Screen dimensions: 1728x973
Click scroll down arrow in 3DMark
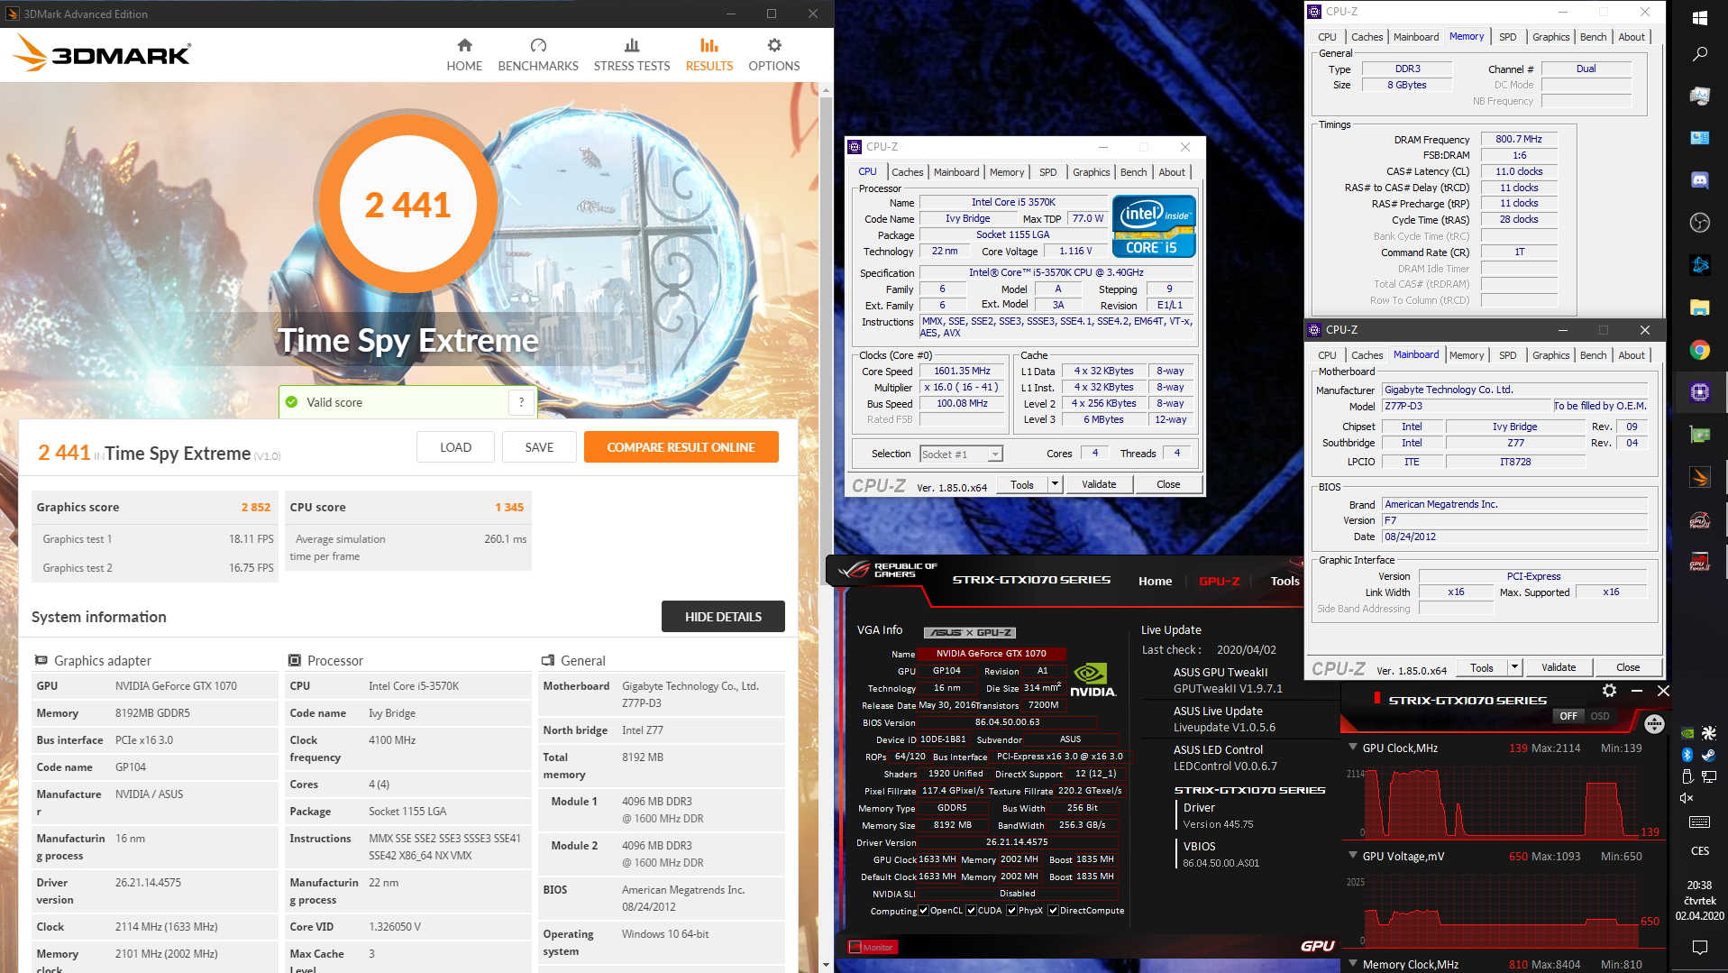point(826,966)
